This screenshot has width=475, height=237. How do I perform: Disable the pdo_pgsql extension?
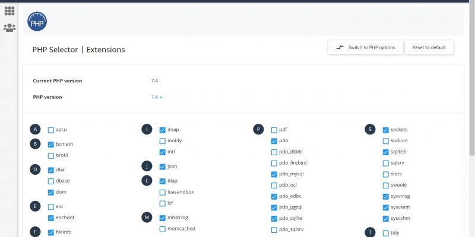274,208
